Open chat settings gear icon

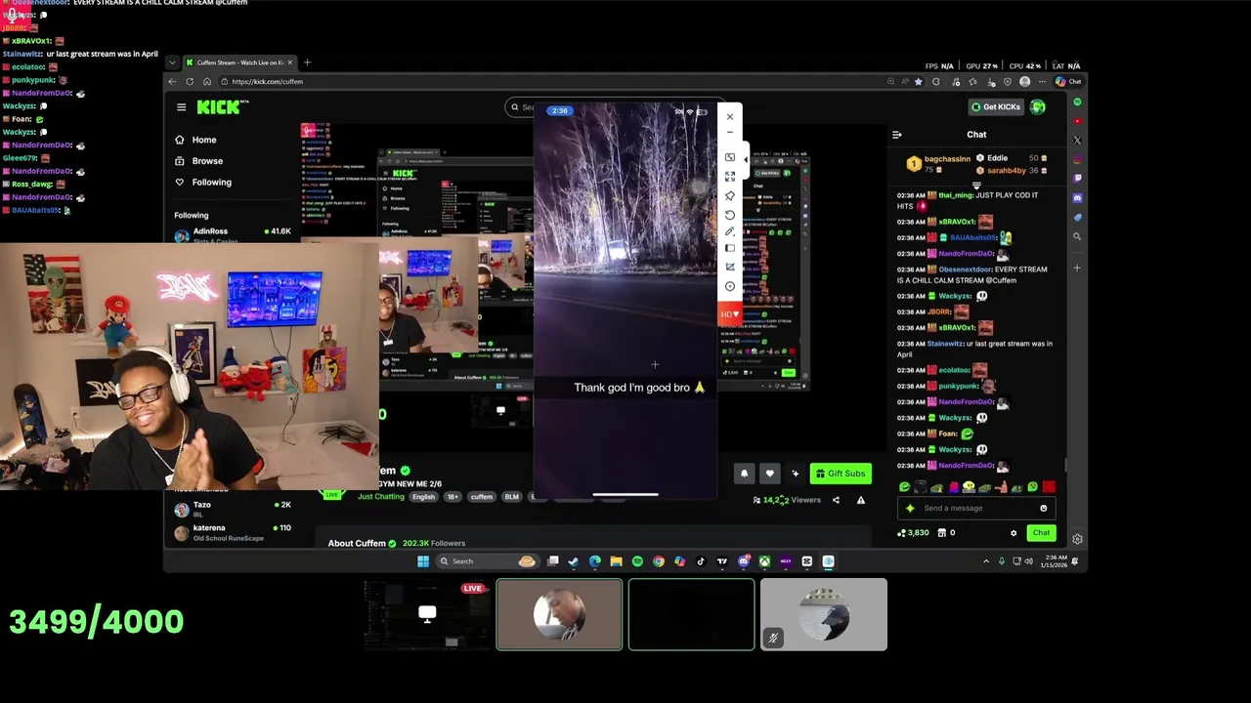click(1014, 533)
